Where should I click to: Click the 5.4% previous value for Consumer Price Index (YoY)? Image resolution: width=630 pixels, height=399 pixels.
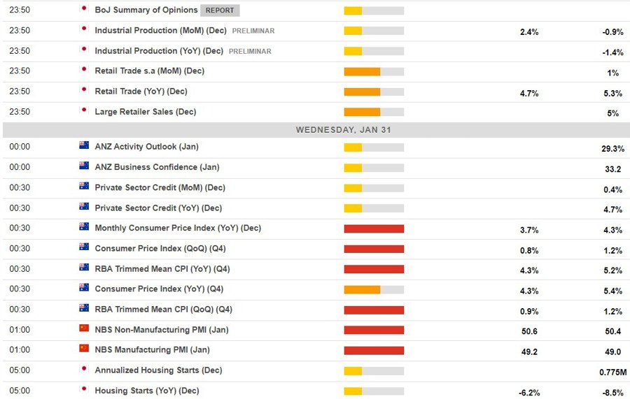(612, 291)
